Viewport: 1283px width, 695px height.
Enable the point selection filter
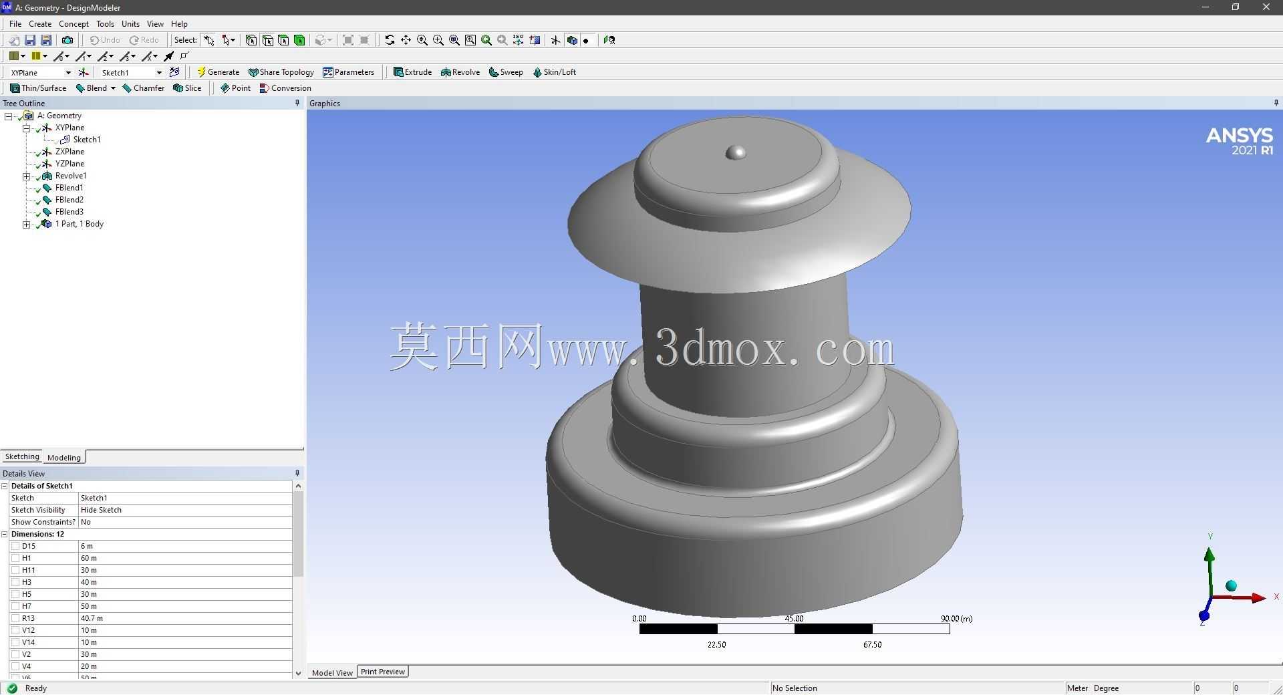[x=251, y=40]
